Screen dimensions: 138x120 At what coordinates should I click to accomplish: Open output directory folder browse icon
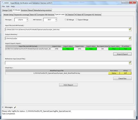pyautogui.click(x=130, y=38)
